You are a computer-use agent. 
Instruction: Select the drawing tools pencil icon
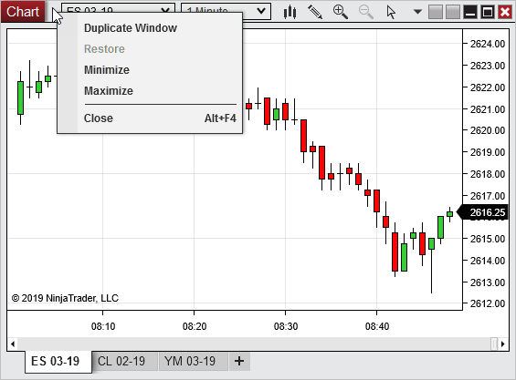click(x=315, y=12)
